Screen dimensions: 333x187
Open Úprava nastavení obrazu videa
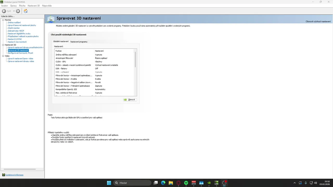click(x=21, y=61)
